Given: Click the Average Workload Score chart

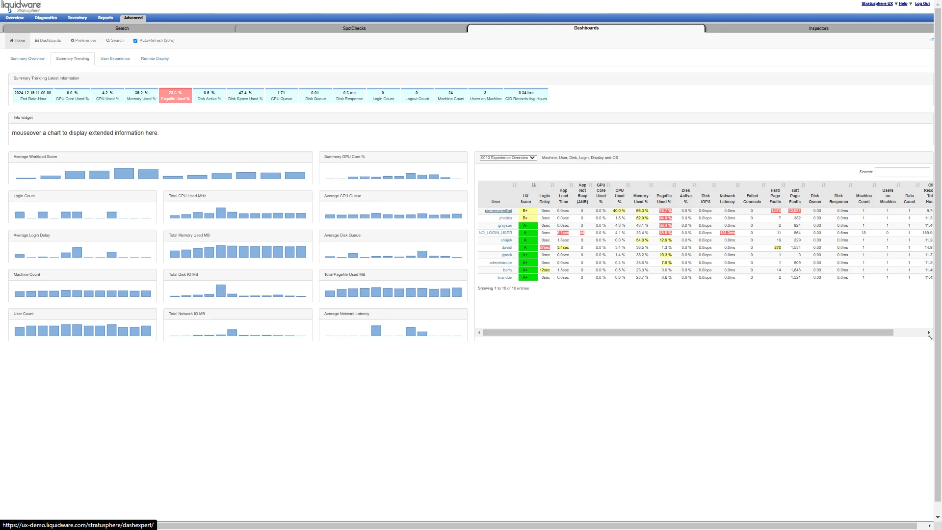Looking at the screenshot, I should tap(160, 173).
